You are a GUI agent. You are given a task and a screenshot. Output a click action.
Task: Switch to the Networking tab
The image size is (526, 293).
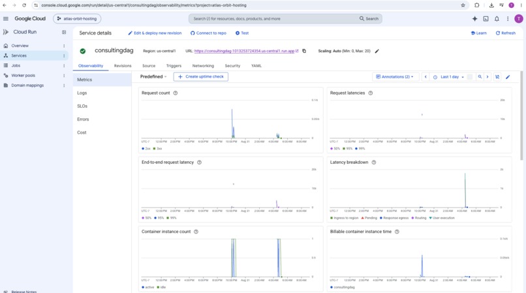(x=203, y=66)
